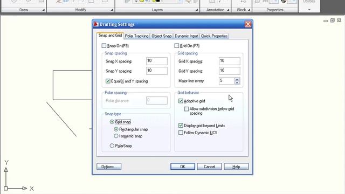345x194 pixels.
Task: Open the Utilities panel dropdown arrow
Action: coord(309,10)
